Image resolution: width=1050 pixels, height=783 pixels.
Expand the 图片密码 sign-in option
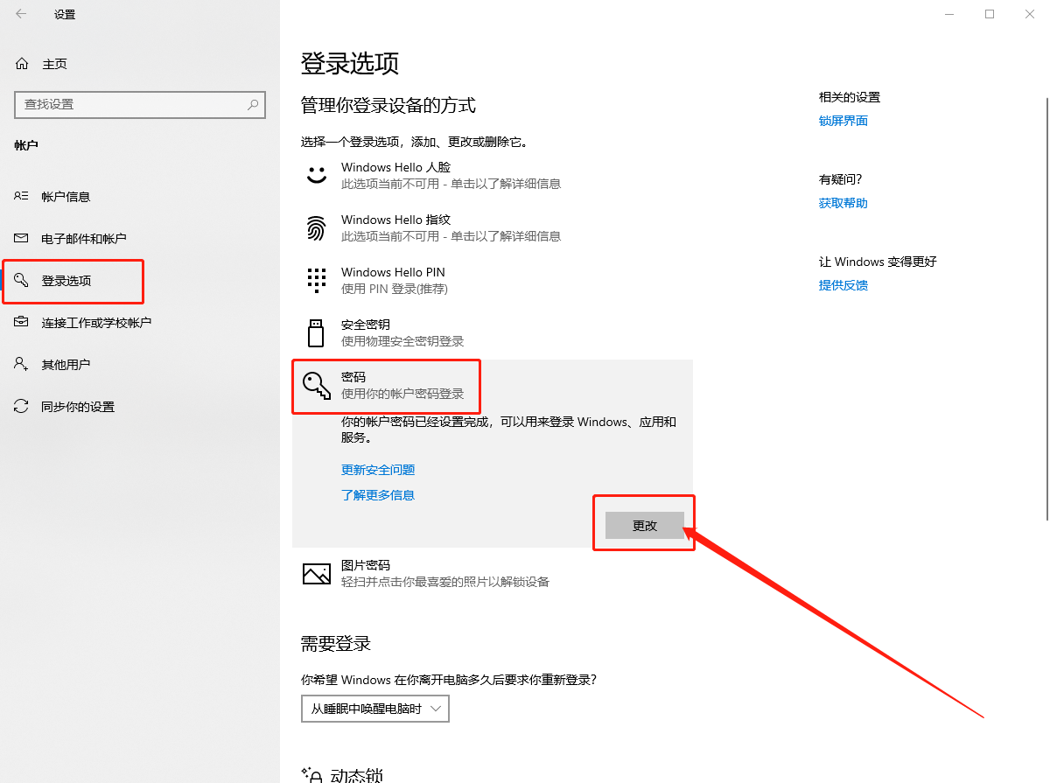click(394, 572)
